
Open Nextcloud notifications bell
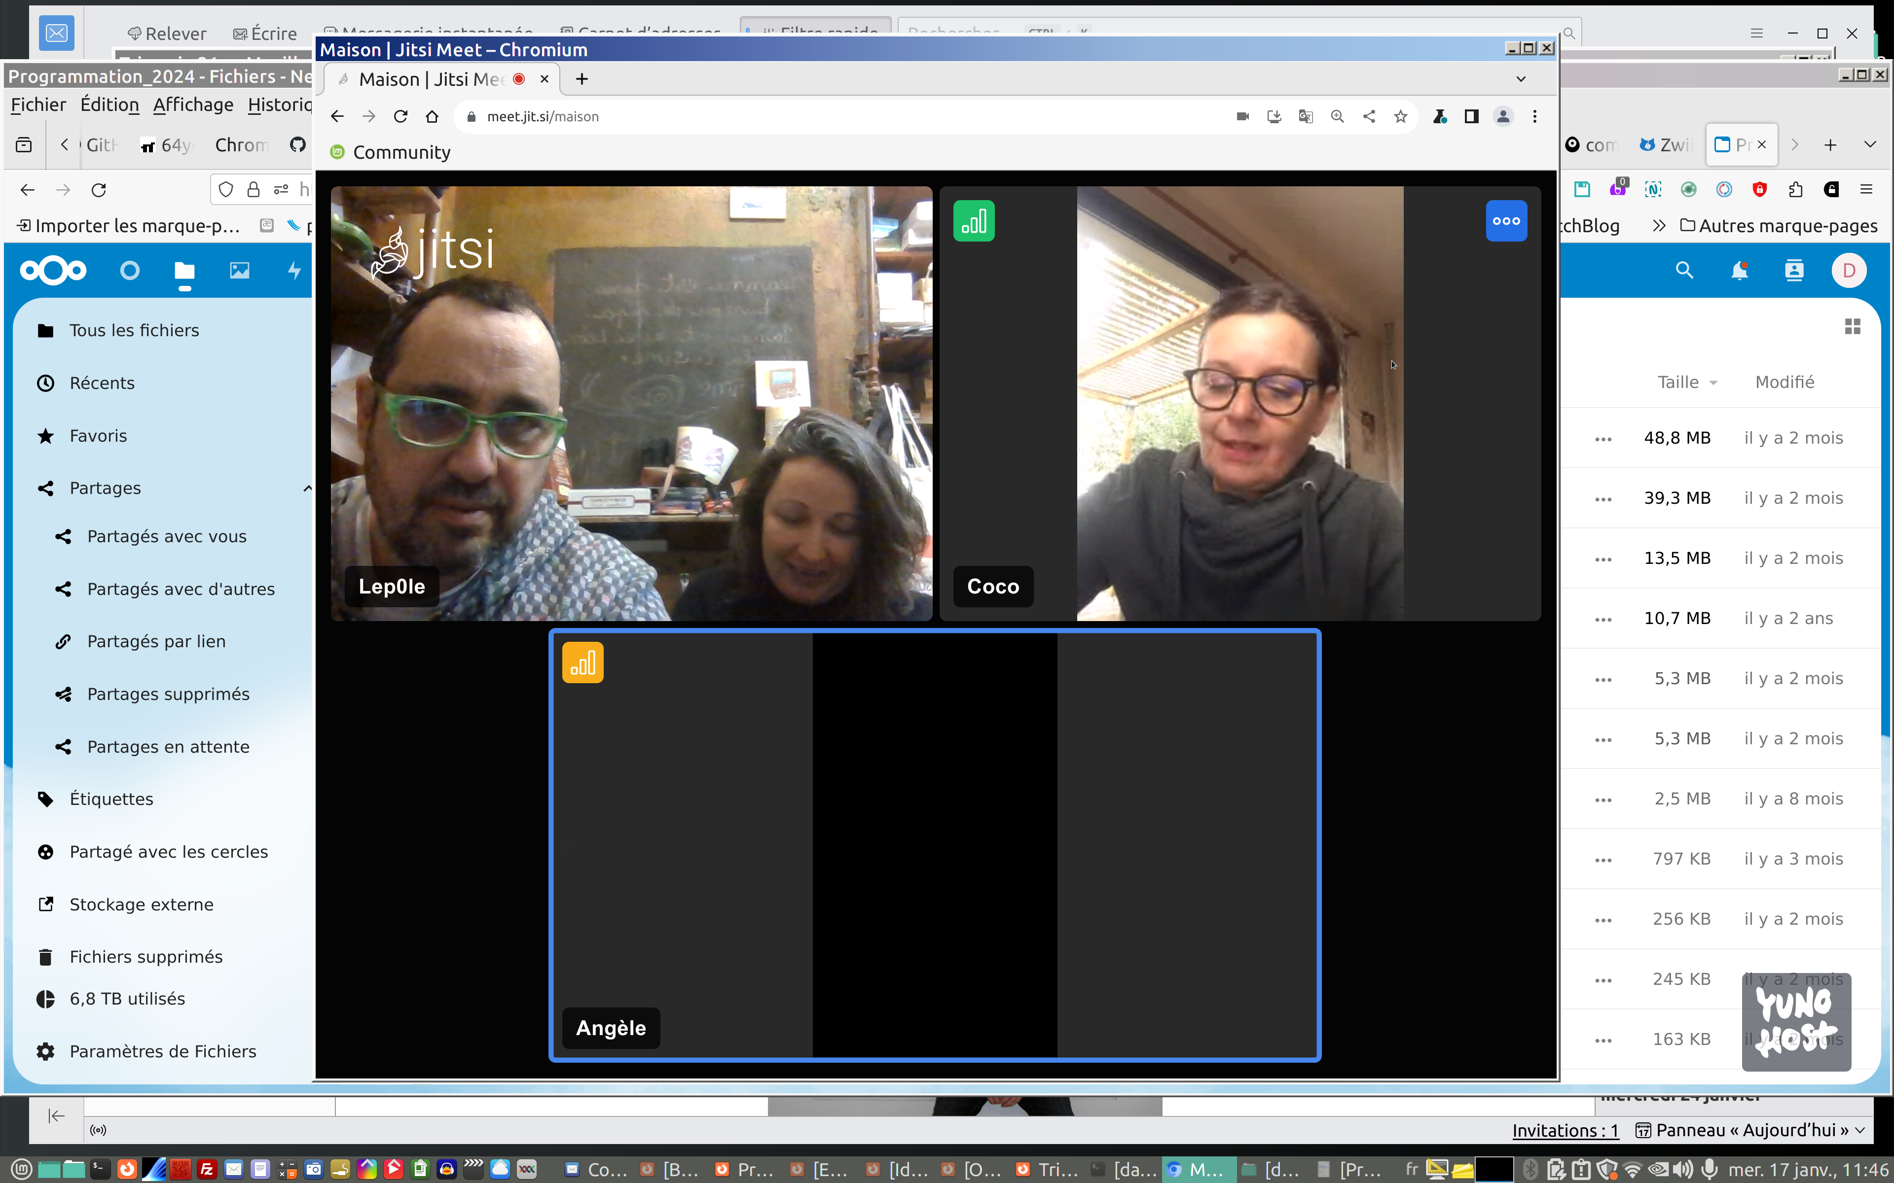click(x=1739, y=271)
